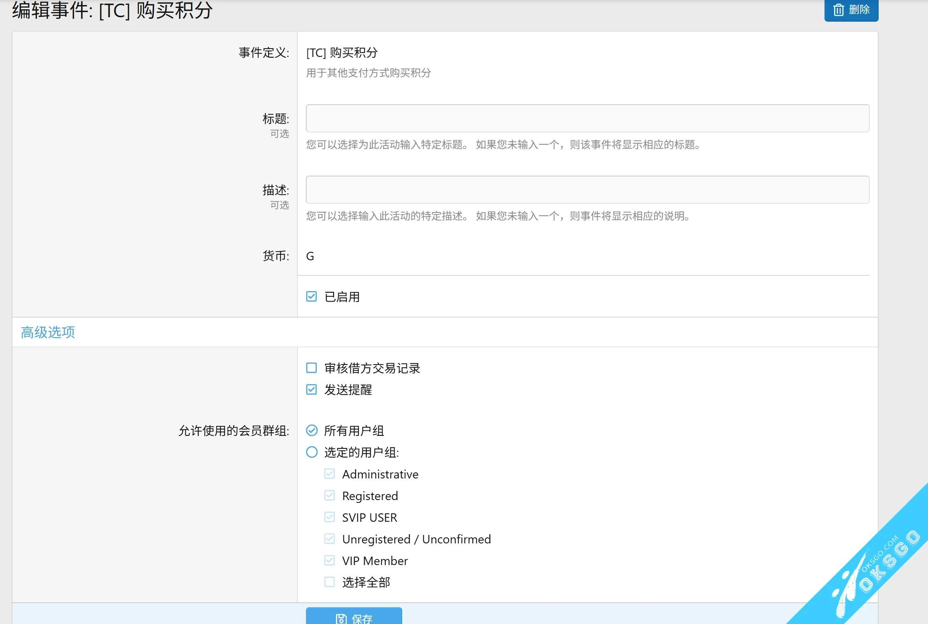Enable 审核借方交易记录 option

click(x=311, y=367)
